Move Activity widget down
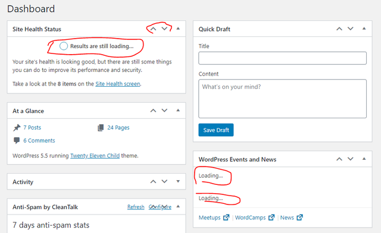 tap(164, 181)
